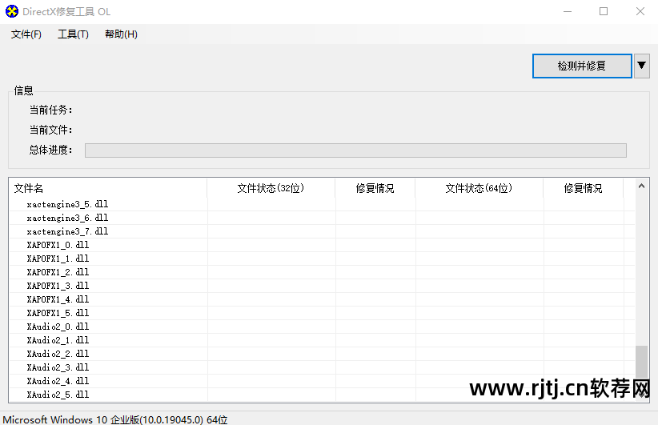Viewport: 658px width, 425px height.
Task: Open the 文件(F) menu
Action: tap(26, 34)
